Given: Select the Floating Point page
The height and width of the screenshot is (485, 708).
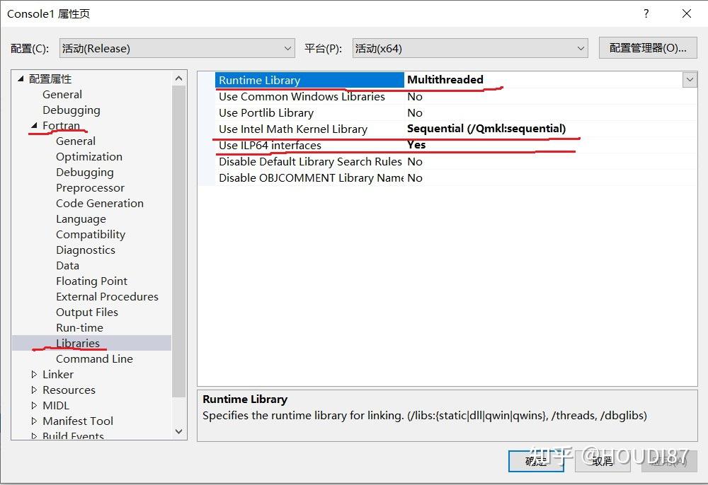Looking at the screenshot, I should click(91, 281).
